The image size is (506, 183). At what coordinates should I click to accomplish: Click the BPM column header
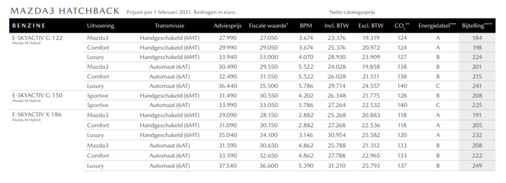[306, 26]
